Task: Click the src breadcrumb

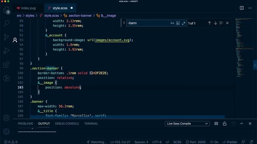Action: [19, 16]
